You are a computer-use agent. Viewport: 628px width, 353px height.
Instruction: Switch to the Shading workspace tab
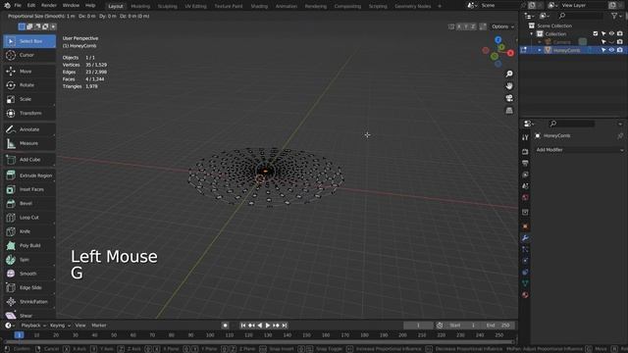pos(259,6)
